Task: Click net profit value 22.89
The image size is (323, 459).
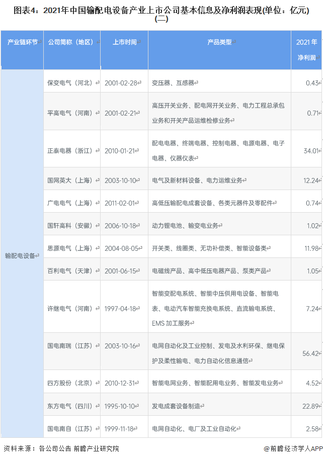Action: (x=310, y=406)
